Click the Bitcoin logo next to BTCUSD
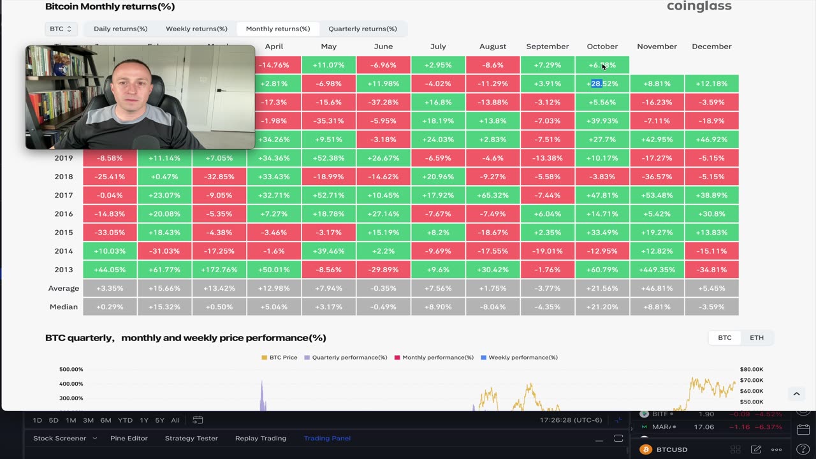 pyautogui.click(x=646, y=449)
